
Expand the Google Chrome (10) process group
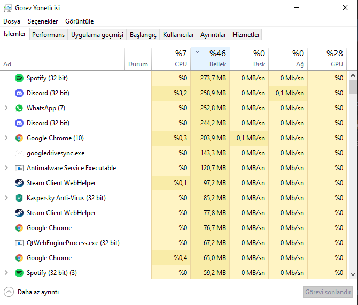(6, 138)
